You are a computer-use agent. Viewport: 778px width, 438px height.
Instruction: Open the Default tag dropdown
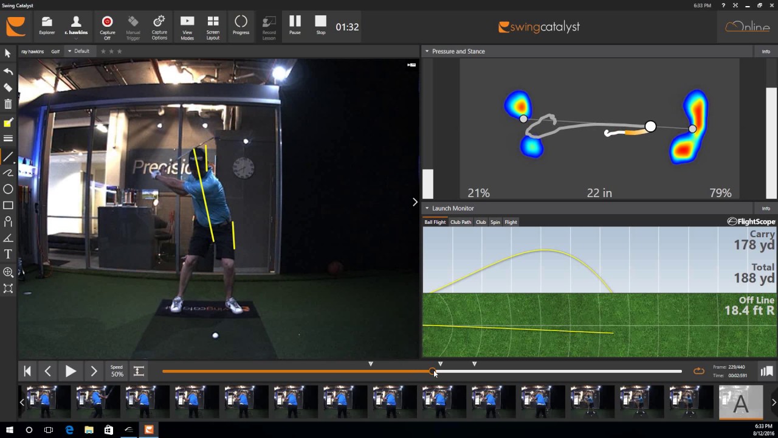78,51
